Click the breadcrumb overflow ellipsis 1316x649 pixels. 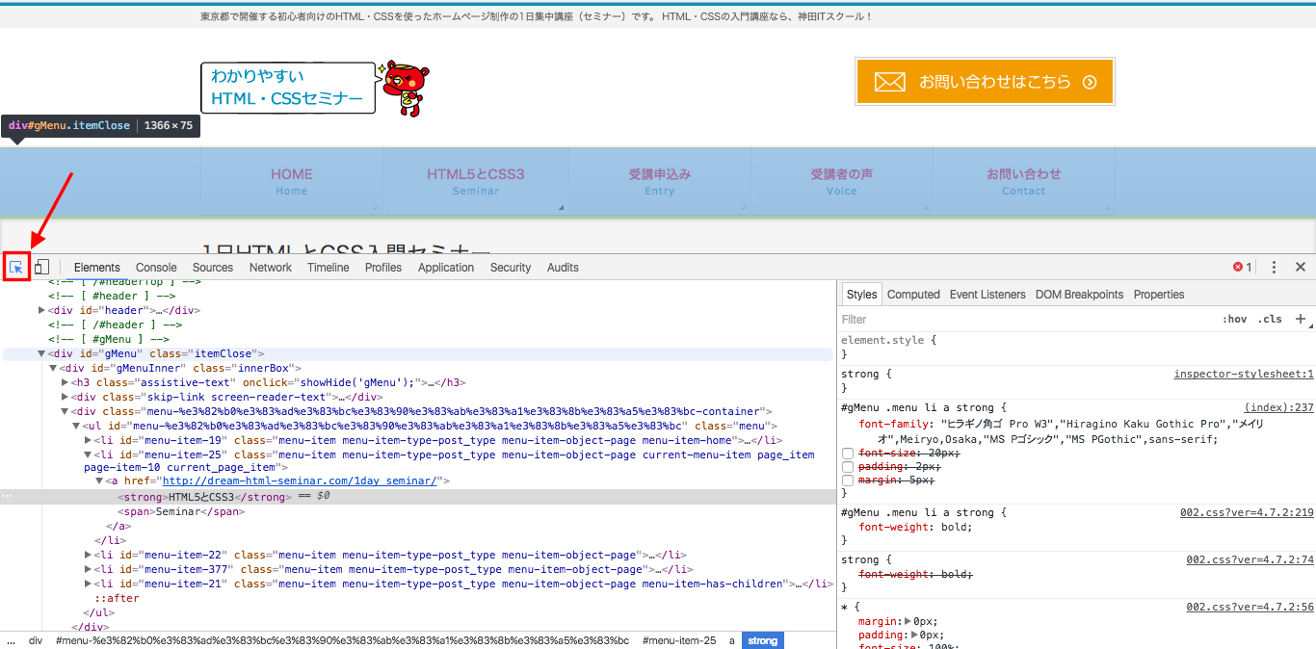[11, 640]
